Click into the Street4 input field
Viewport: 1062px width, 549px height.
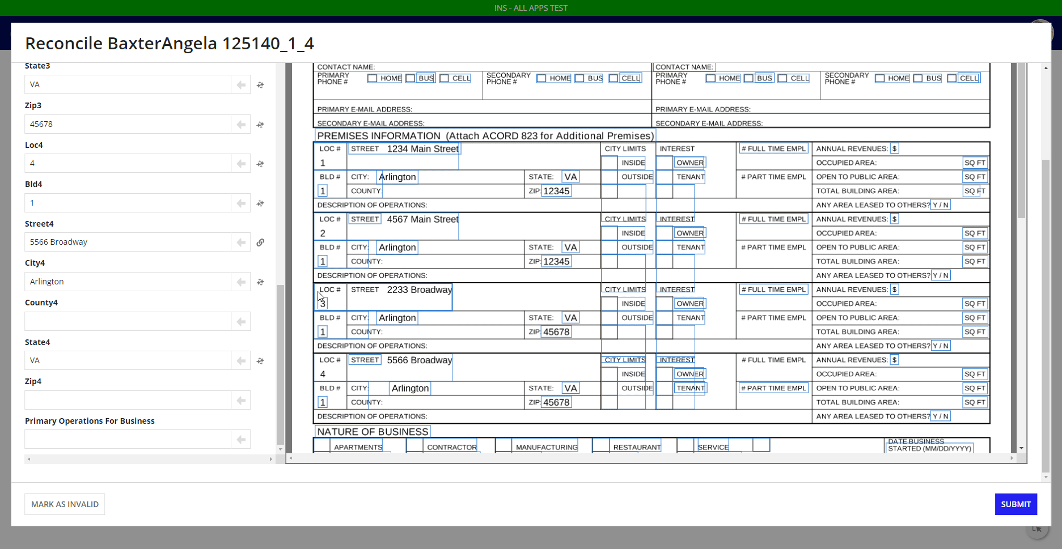click(128, 242)
